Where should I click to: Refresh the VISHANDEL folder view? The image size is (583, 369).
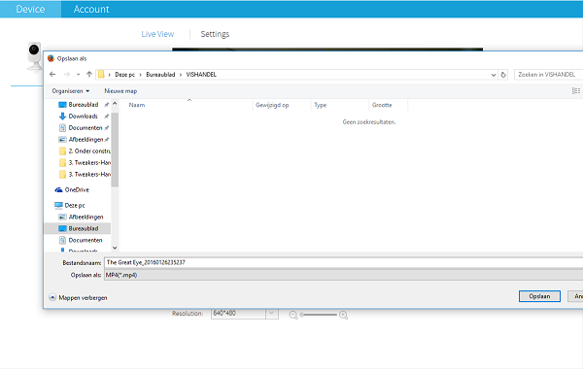coord(503,75)
